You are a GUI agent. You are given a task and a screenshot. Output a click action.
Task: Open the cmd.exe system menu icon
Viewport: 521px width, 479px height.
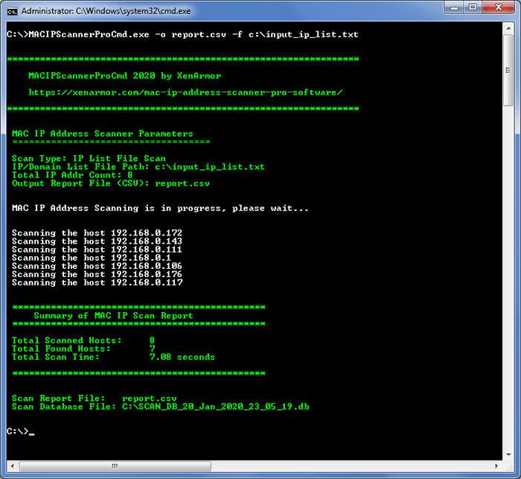(x=12, y=11)
